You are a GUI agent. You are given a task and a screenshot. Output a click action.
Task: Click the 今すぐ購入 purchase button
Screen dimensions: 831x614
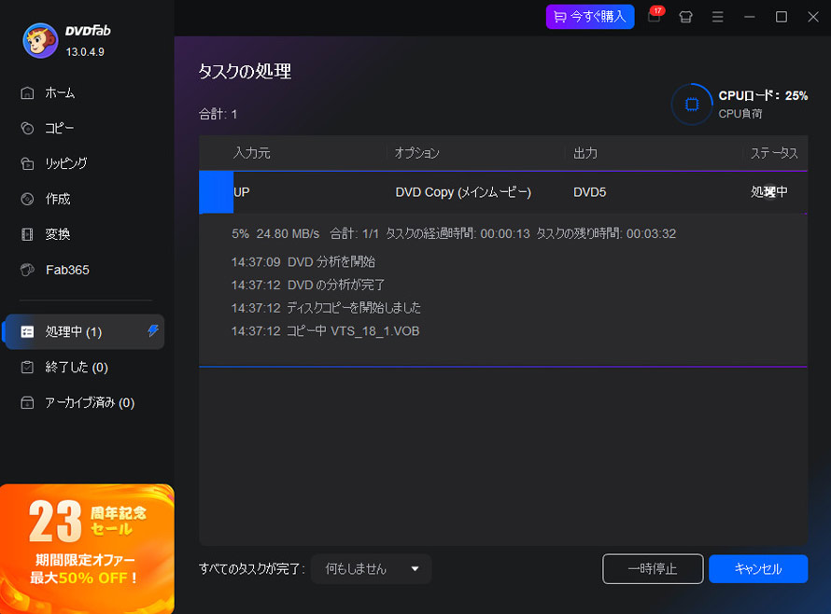click(x=590, y=17)
